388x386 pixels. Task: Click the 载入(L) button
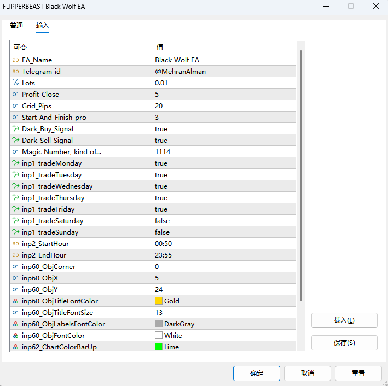(344, 320)
